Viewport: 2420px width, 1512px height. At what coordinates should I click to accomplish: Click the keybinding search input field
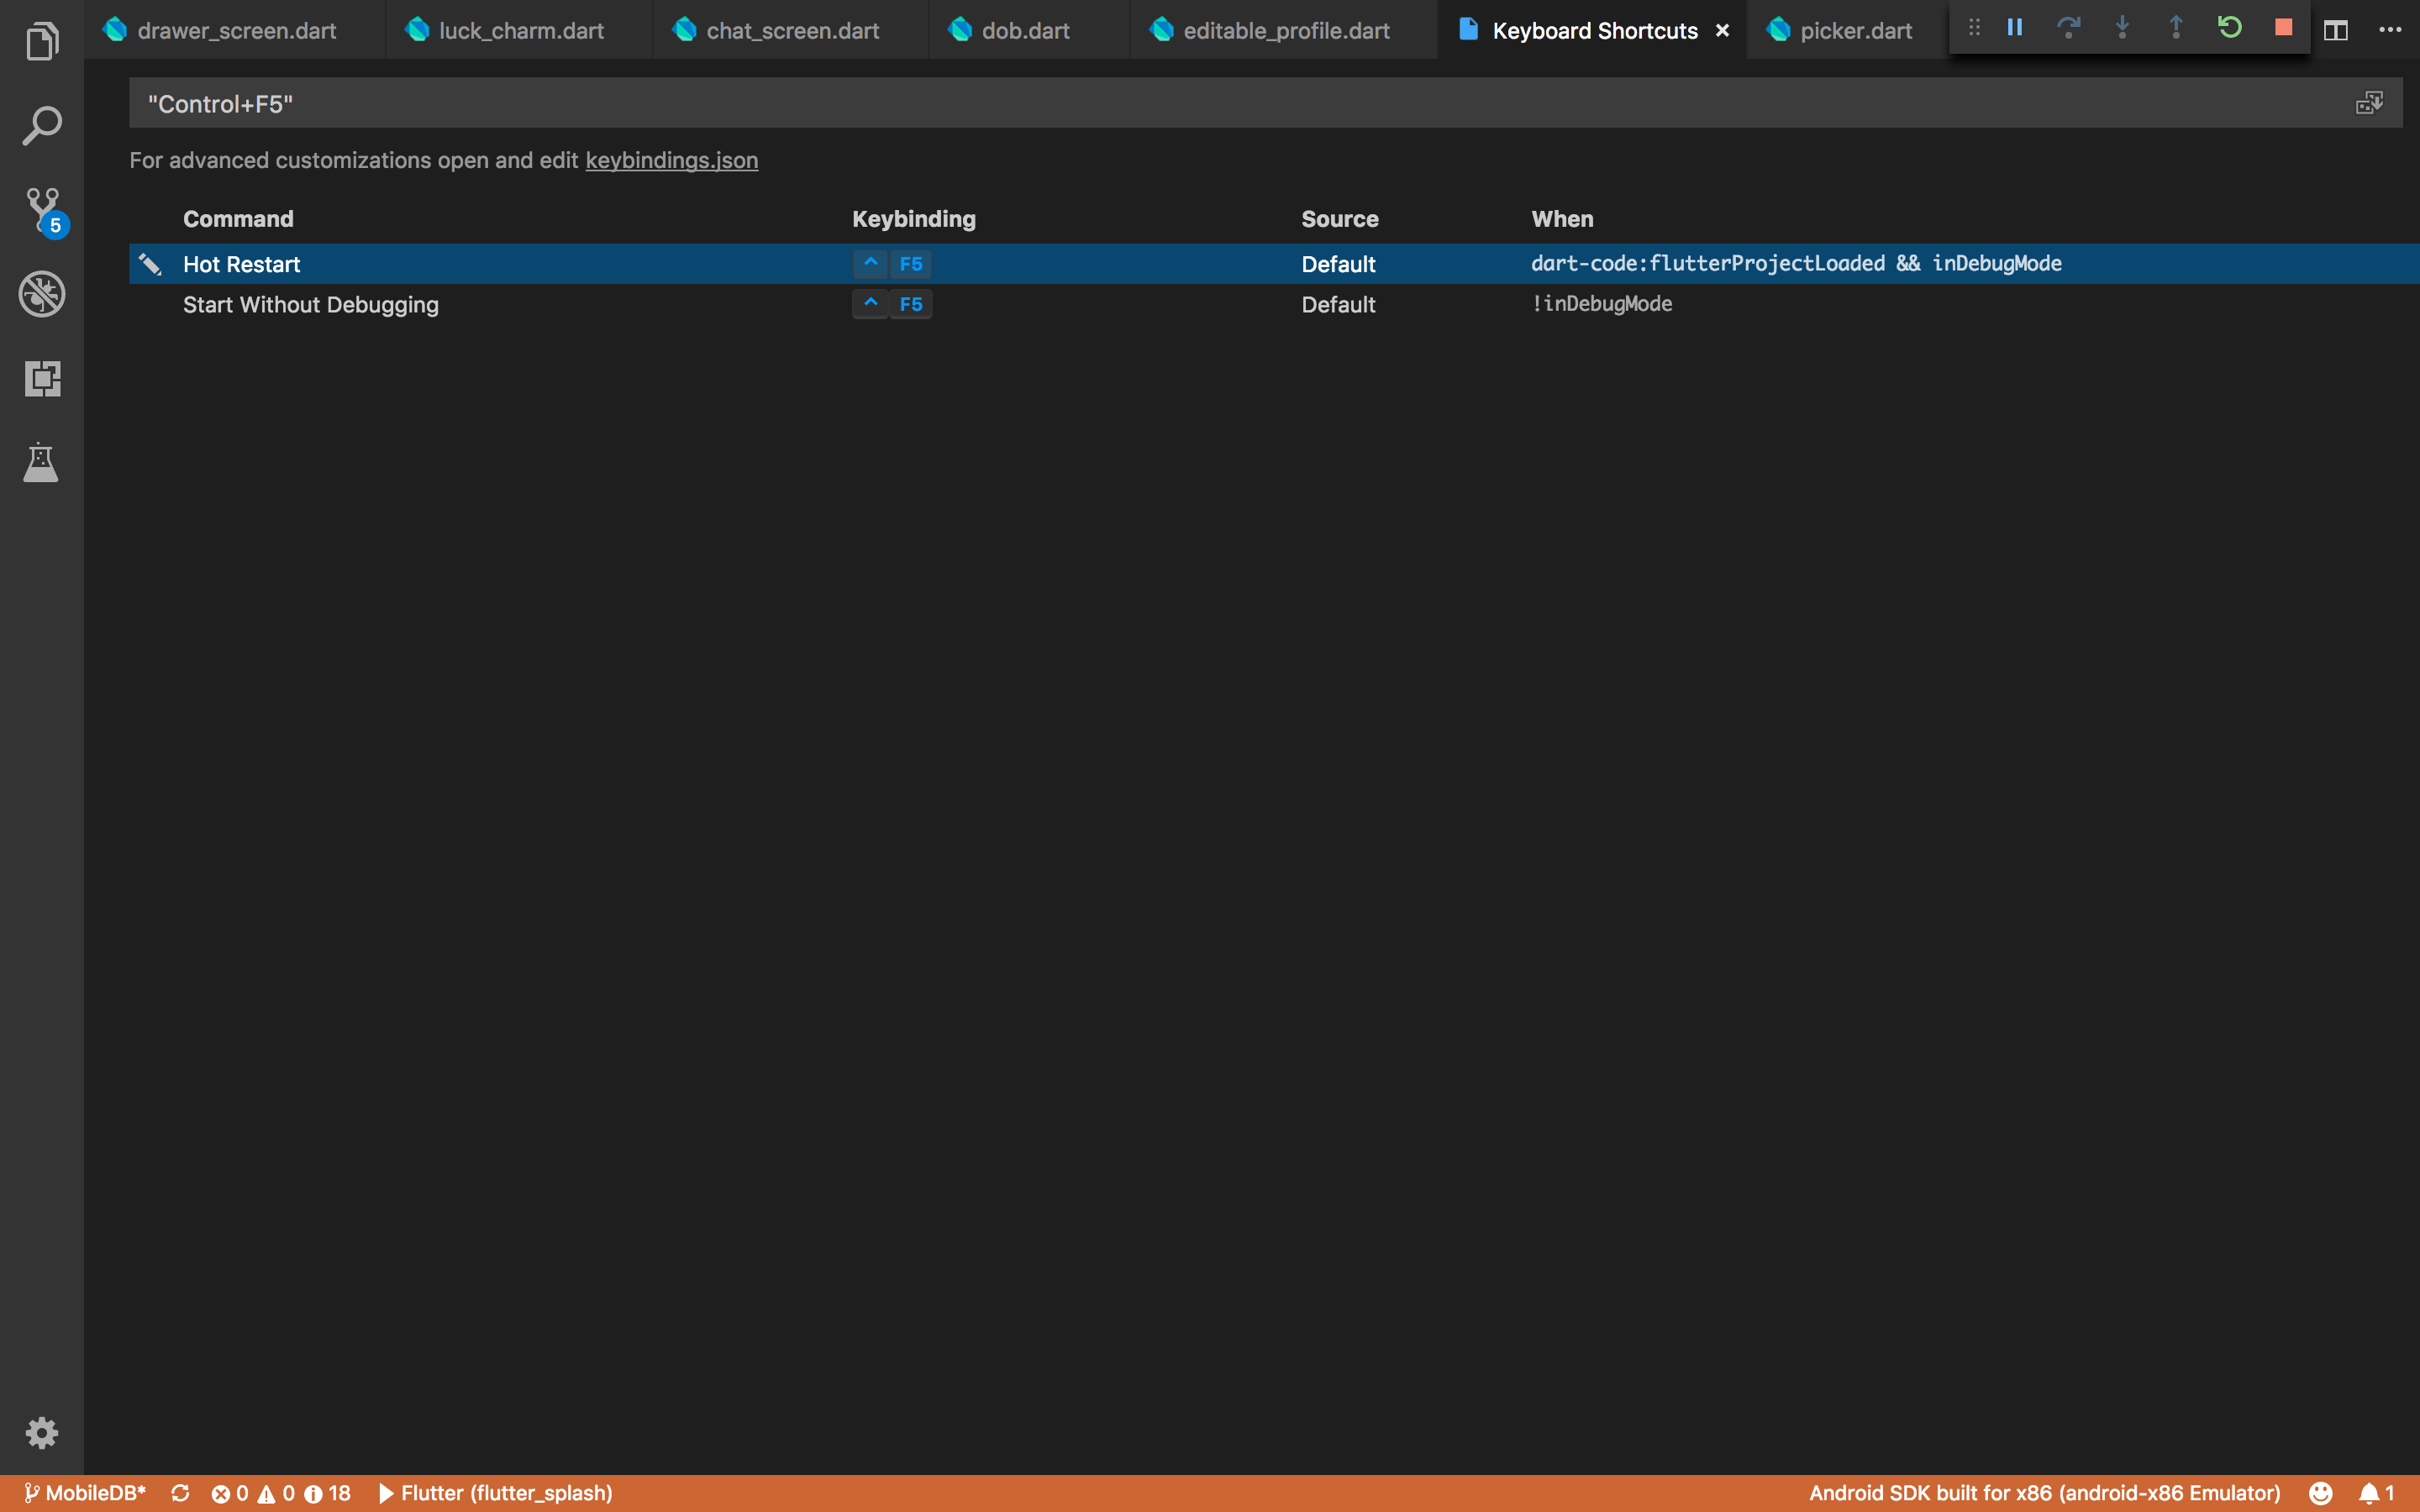coord(1200,103)
